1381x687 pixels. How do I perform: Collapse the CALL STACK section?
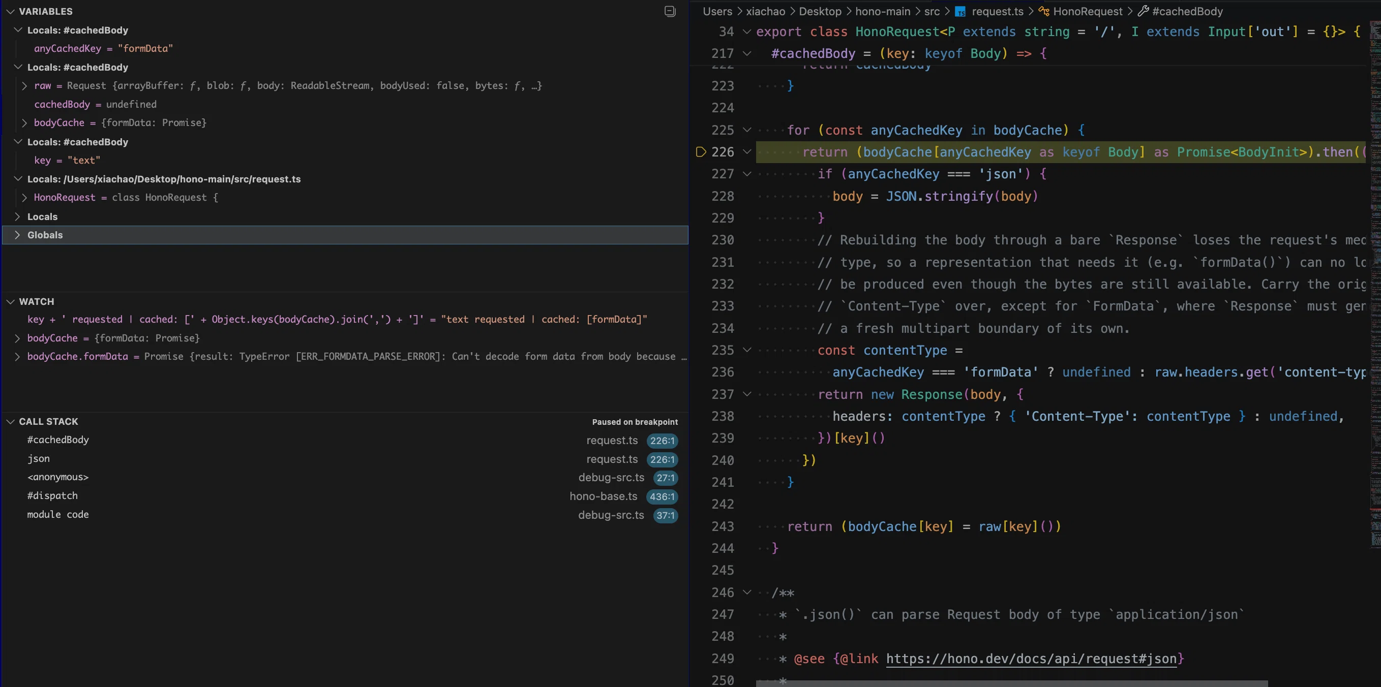click(x=10, y=422)
